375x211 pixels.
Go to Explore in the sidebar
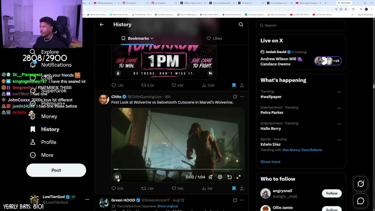(x=45, y=52)
